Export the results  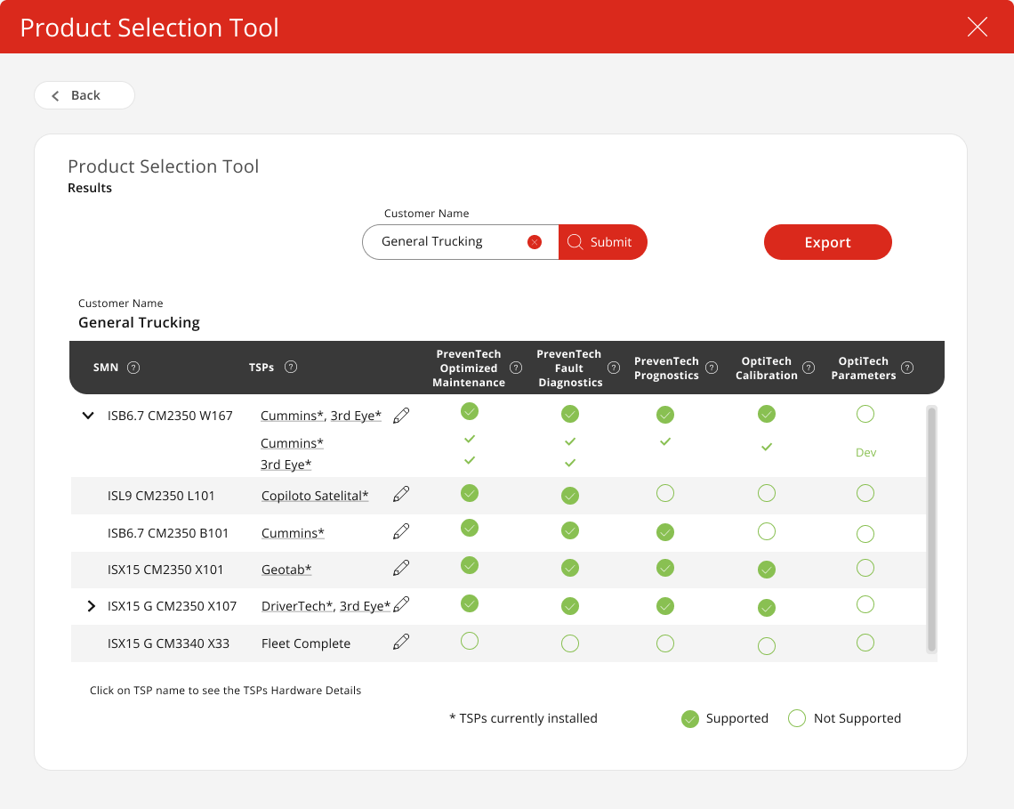click(x=828, y=242)
